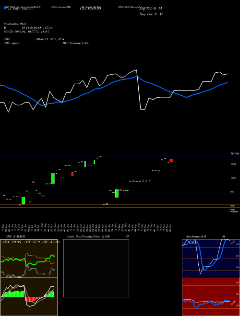Screen dimensions: 240x316
Task: Click the 'Stochastics & R' panel title
Action: (196, 237)
